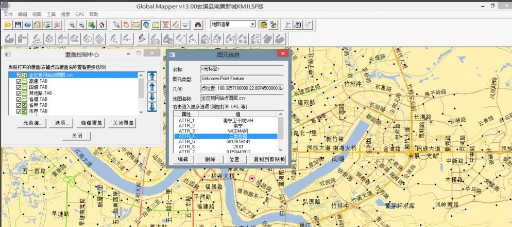Click the 元数据... button
Screen dimensions: 512x227
coord(32,123)
